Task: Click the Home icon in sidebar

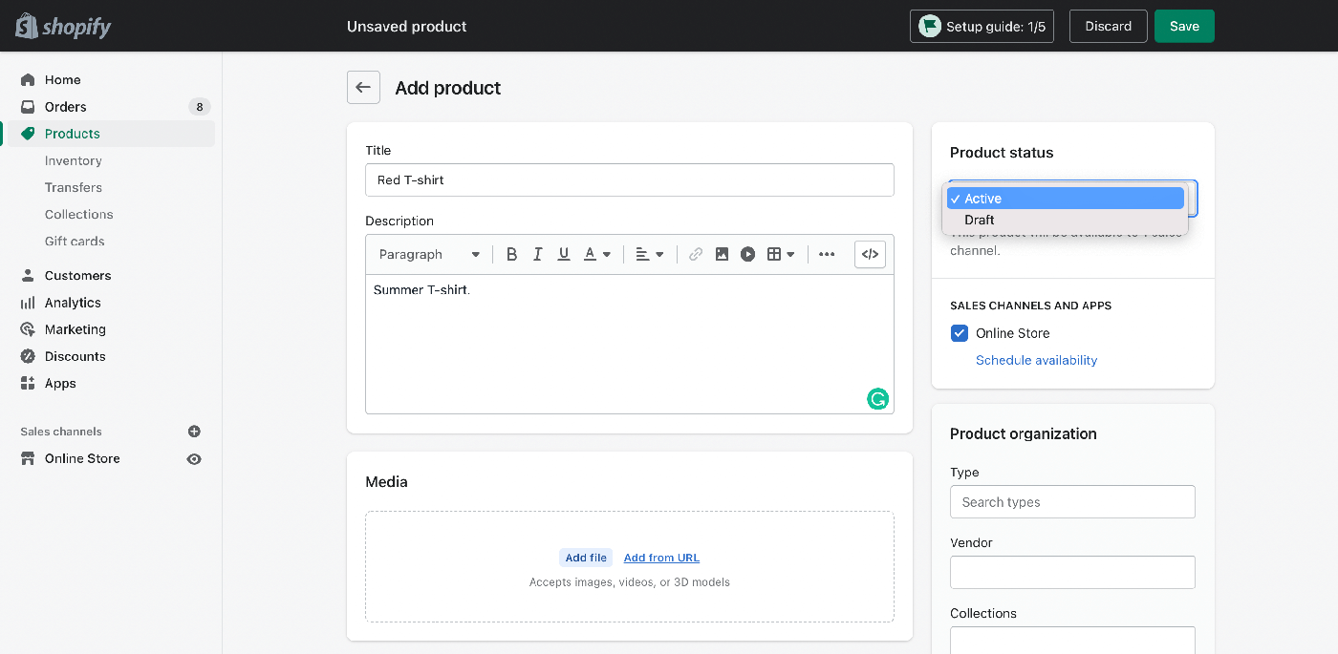Action: 28,80
